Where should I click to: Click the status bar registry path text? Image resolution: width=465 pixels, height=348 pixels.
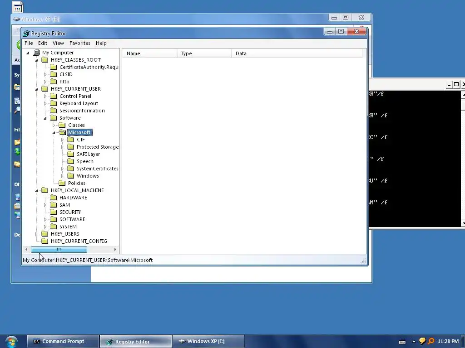(x=88, y=260)
